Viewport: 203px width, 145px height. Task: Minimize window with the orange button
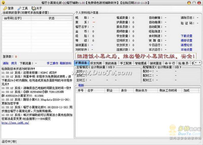[x=189, y=3]
